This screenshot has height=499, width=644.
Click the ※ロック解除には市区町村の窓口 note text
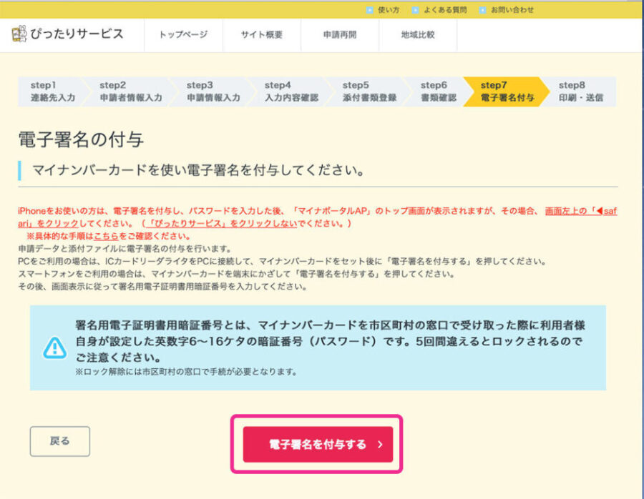pos(186,372)
